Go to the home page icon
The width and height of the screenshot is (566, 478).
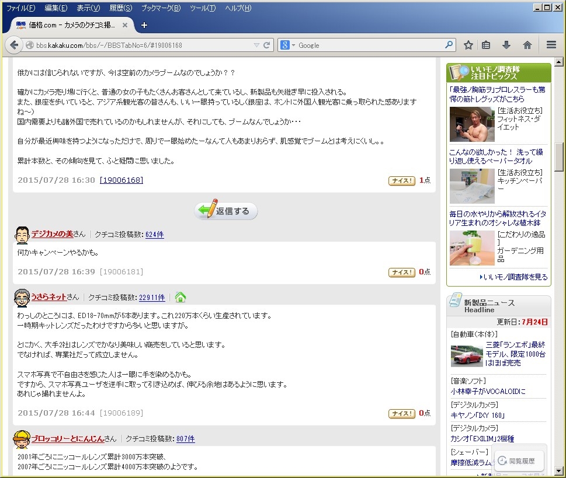pyautogui.click(x=527, y=45)
